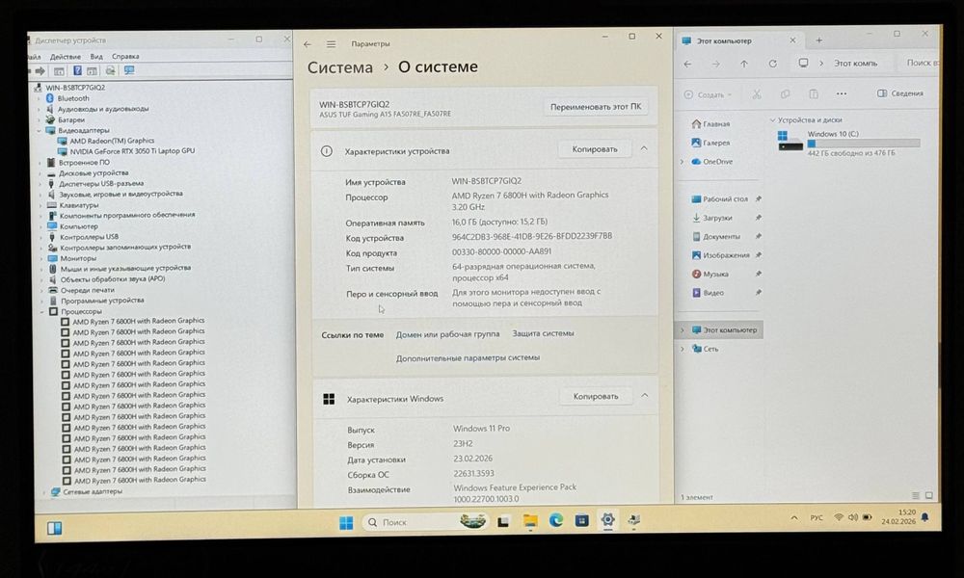Click Система breadcrumb in Settings
This screenshot has width=964, height=578.
pos(340,67)
